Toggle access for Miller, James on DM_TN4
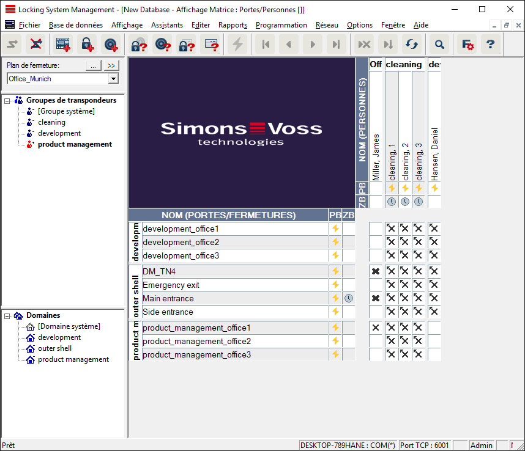Image resolution: width=525 pixels, height=451 pixels. [x=376, y=271]
